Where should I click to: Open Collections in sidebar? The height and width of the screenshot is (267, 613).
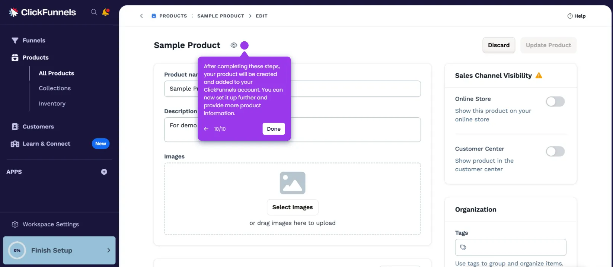tap(55, 88)
